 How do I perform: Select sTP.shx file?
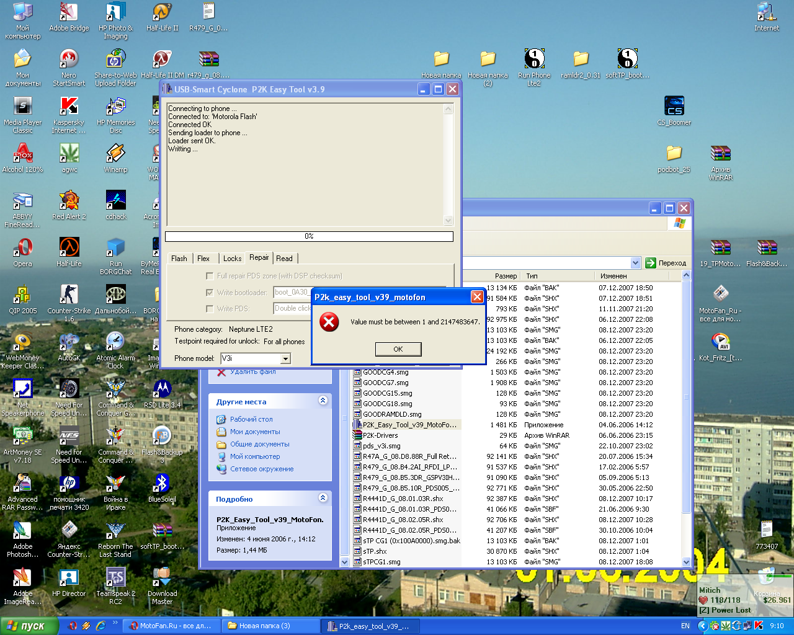click(x=375, y=551)
